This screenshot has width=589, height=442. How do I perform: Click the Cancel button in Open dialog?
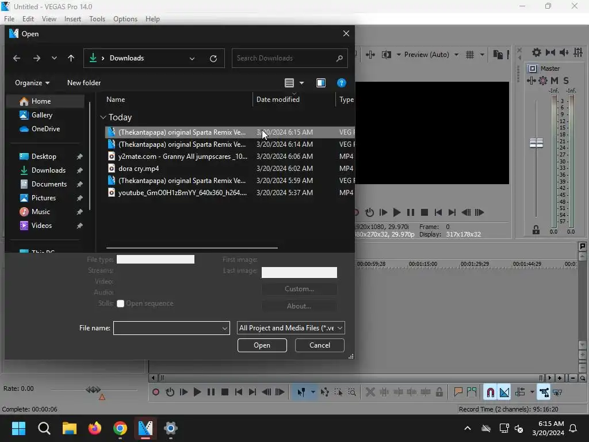pyautogui.click(x=320, y=345)
